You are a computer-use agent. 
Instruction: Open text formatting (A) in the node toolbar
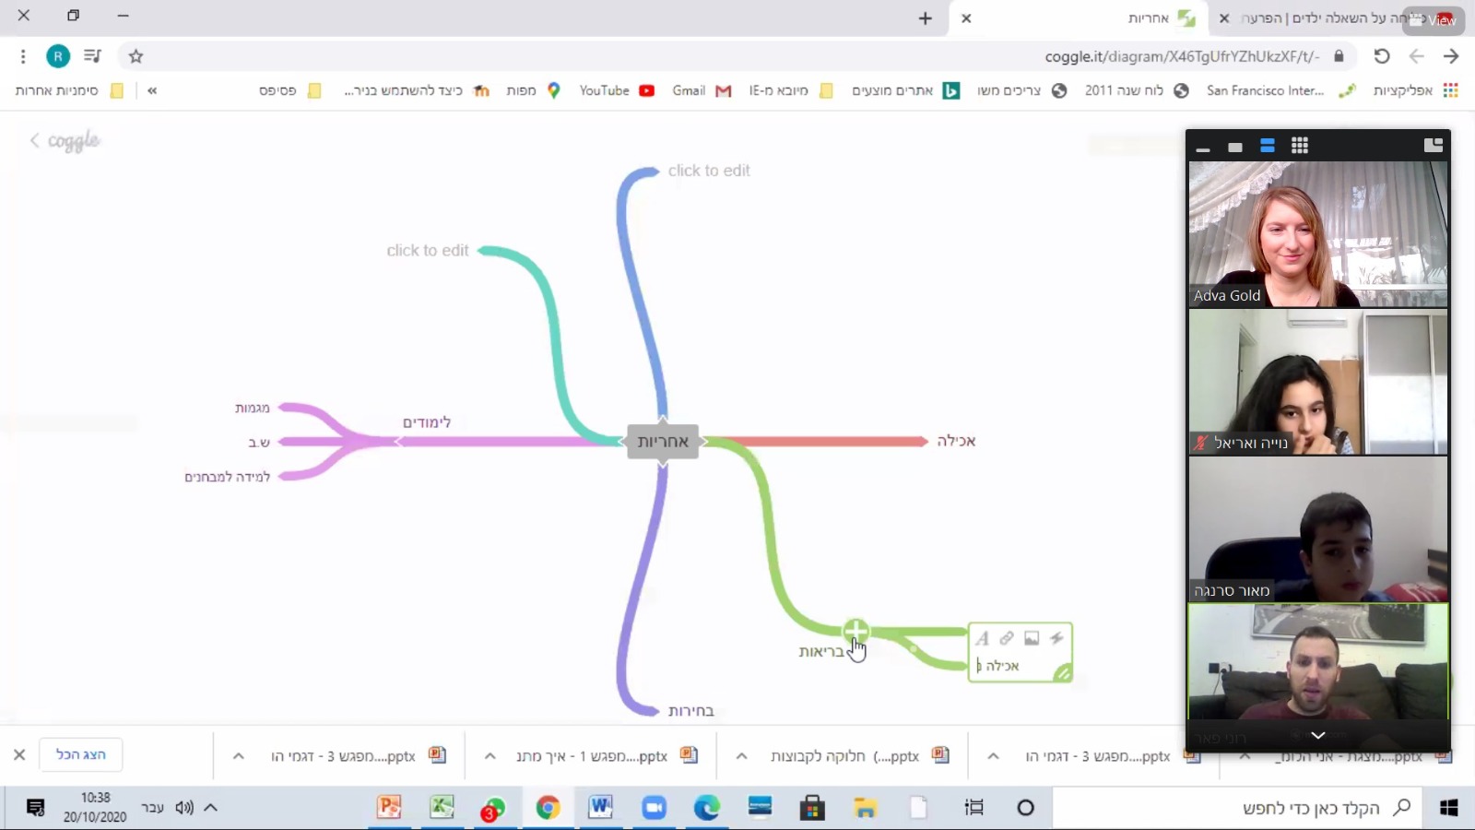pos(983,638)
